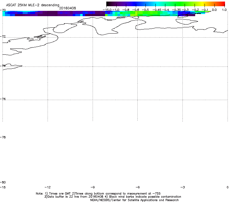Click the -15 longitude axis label
The image size is (230, 202).
pyautogui.click(x=3, y=187)
